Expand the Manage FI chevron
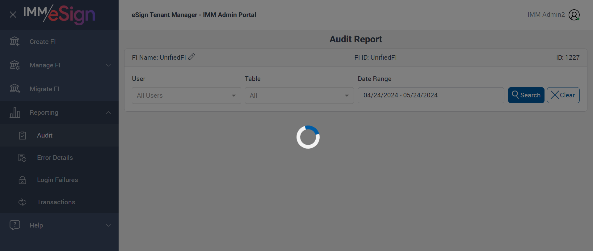 [x=108, y=65]
